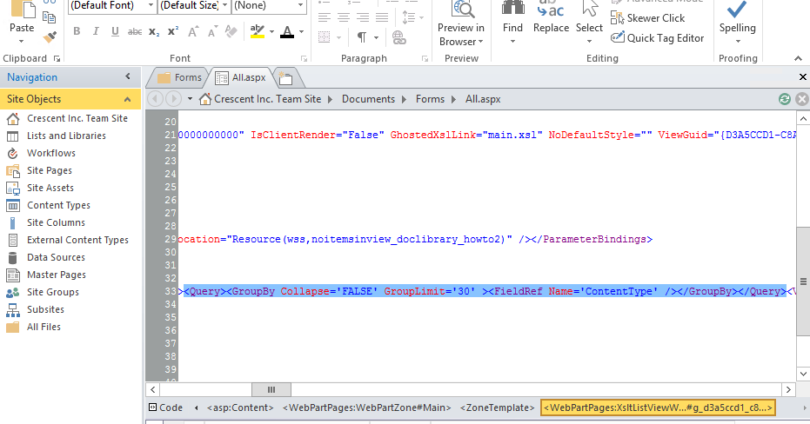Open Site Pages

coord(39,170)
